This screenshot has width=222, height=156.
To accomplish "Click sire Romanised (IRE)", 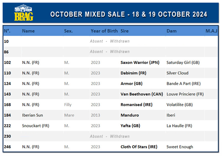I will pos(136,105).
